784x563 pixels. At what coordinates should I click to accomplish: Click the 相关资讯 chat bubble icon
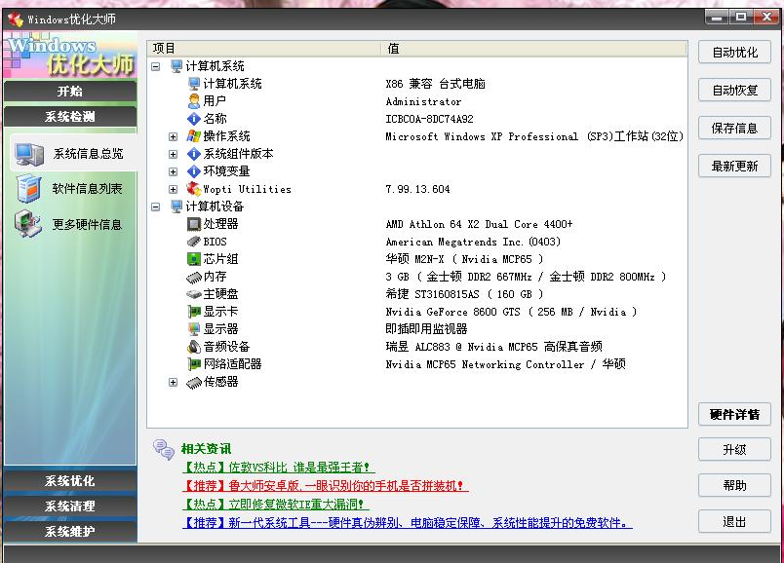pyautogui.click(x=164, y=449)
